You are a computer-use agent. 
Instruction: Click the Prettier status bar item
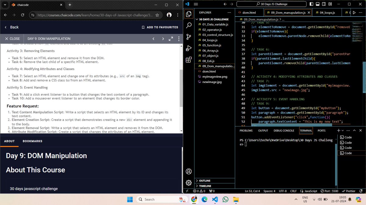click(x=348, y=191)
